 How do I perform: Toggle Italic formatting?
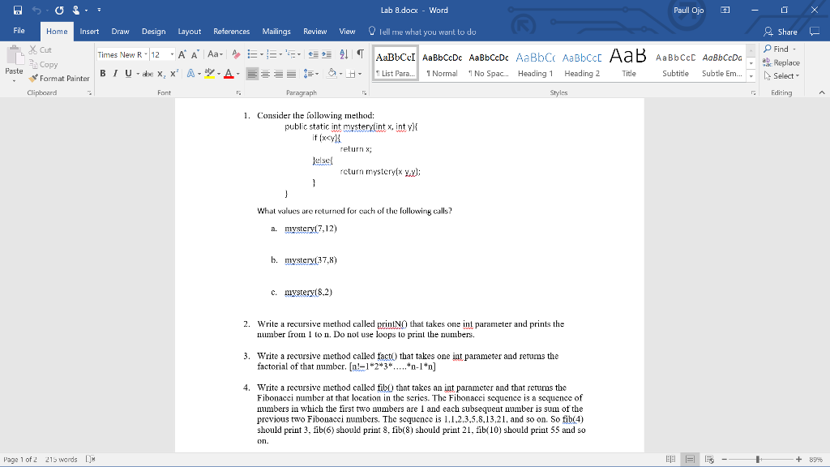click(114, 74)
